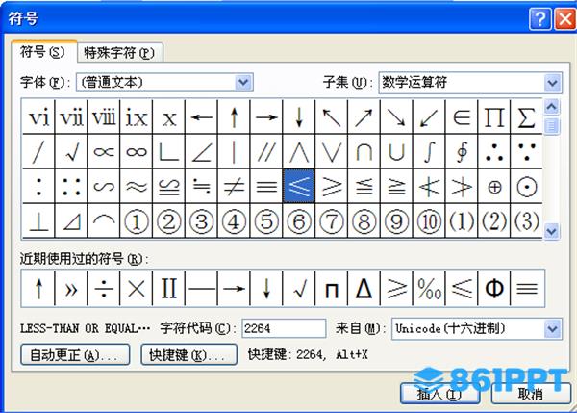Open the dialog help question-mark button

(x=540, y=18)
